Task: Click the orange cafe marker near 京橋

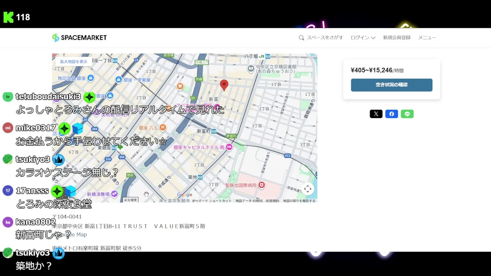Action: pyautogui.click(x=180, y=86)
